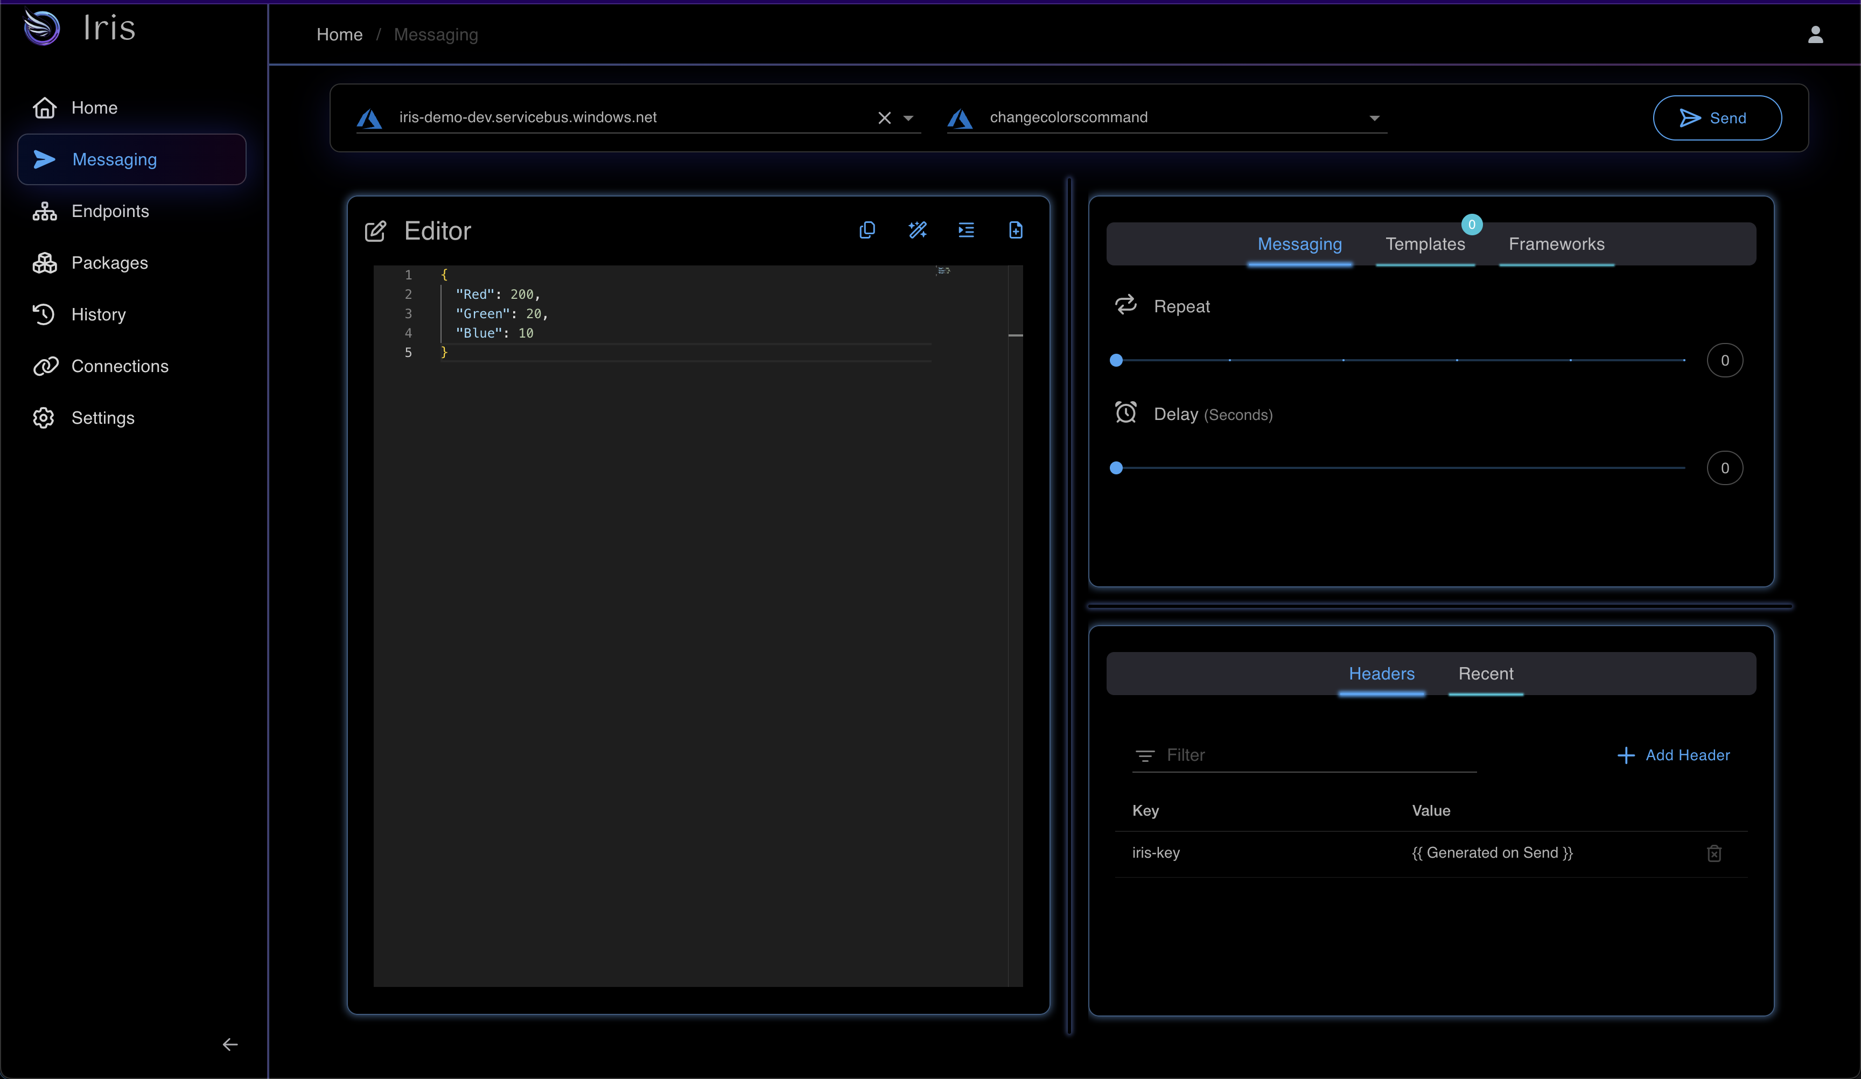Expand the servicebus namespace dropdown
The height and width of the screenshot is (1079, 1861).
[908, 118]
